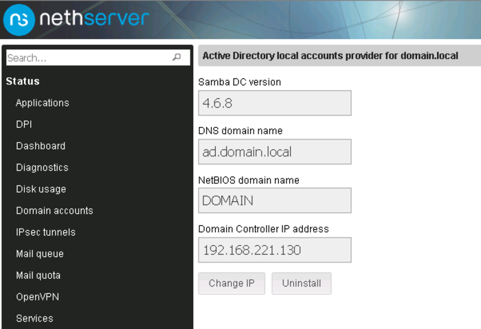Focus the Search input field
Screen dimensions: 481x329
click(x=98, y=58)
